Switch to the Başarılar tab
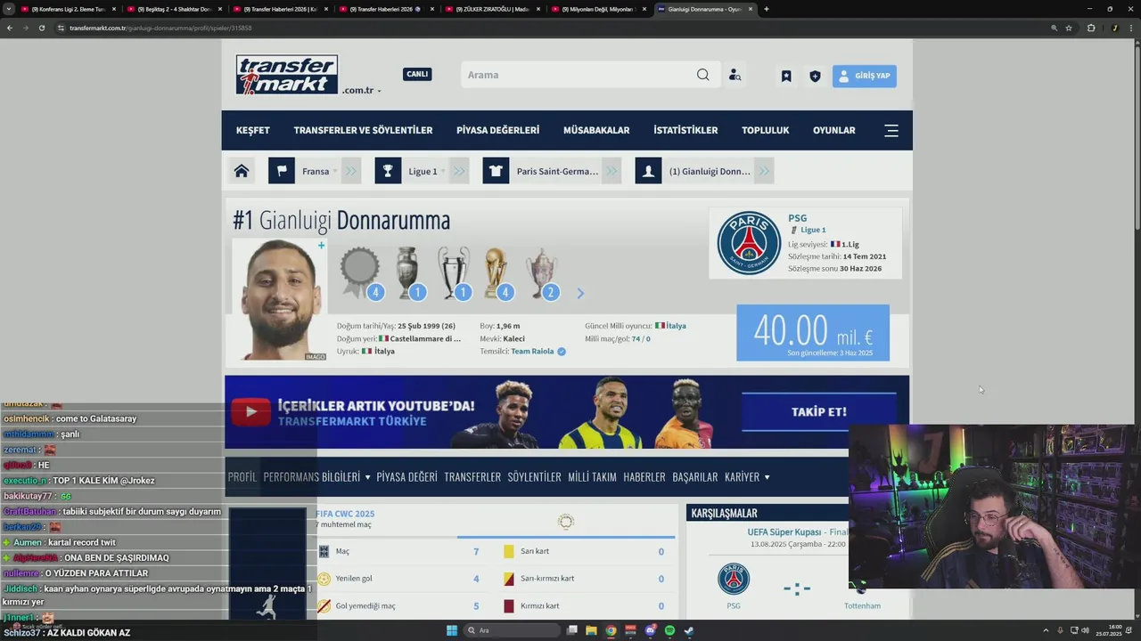 click(695, 477)
